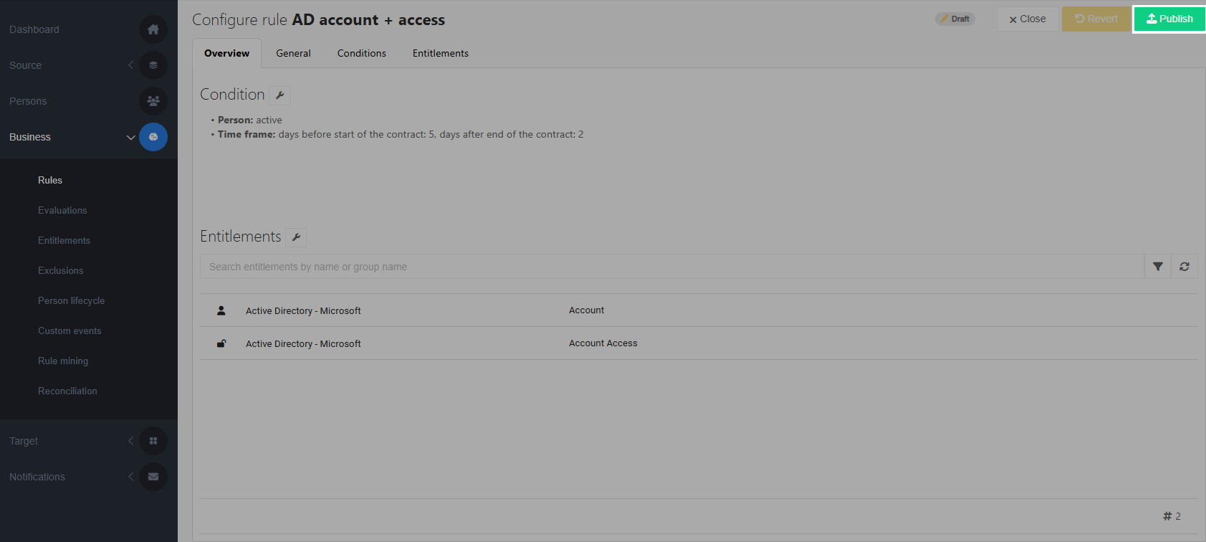This screenshot has height=542, width=1206.
Task: Click the Person: active condition text
Action: [250, 120]
